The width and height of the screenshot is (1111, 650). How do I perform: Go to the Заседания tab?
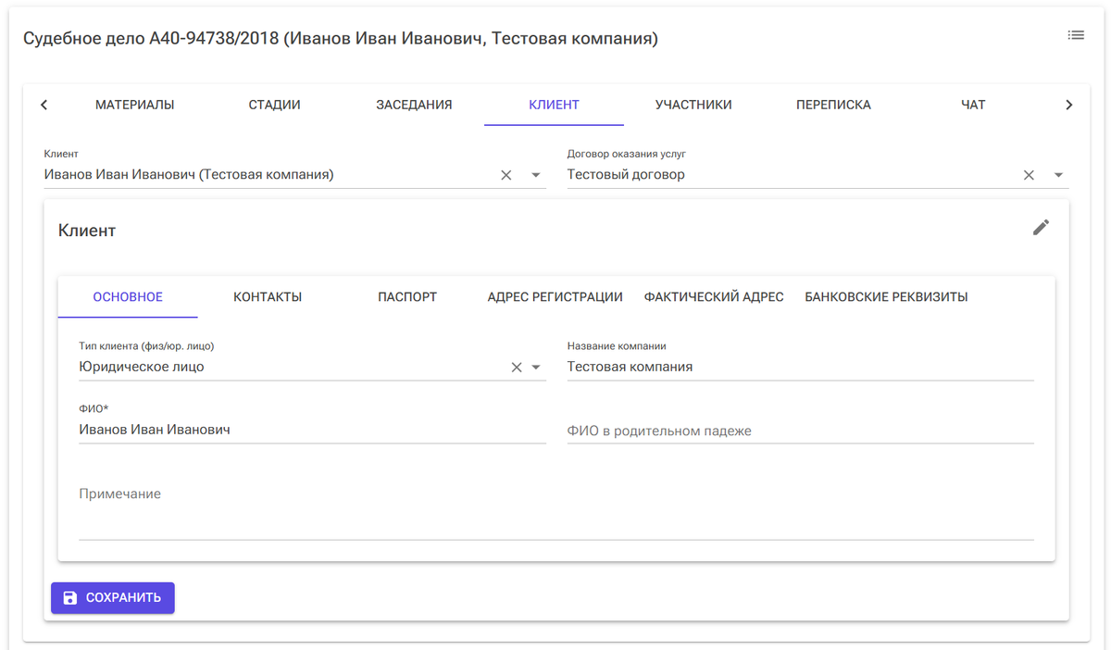[x=414, y=105]
